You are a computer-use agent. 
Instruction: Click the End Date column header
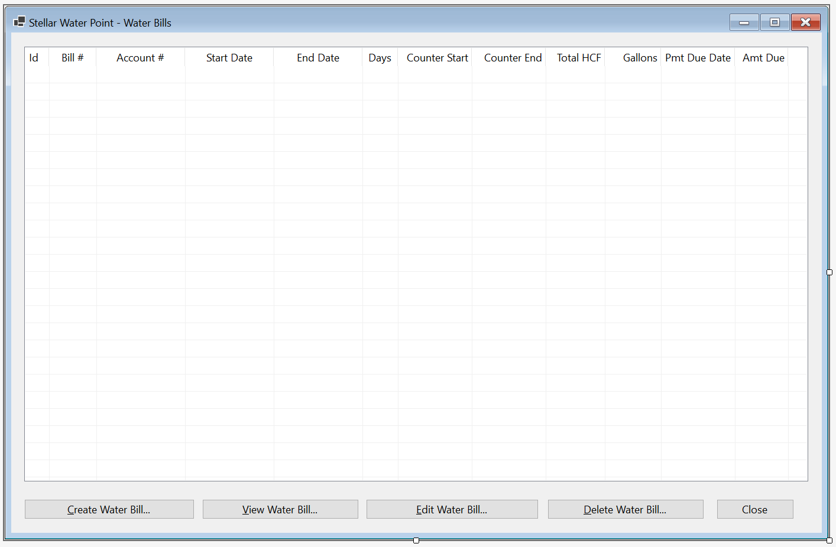pyautogui.click(x=318, y=58)
